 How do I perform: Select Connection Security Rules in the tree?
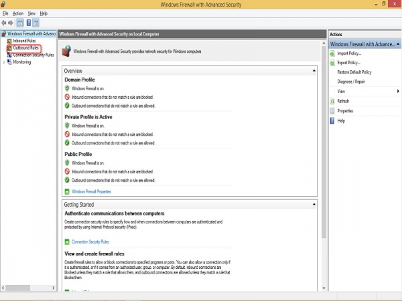tap(33, 55)
